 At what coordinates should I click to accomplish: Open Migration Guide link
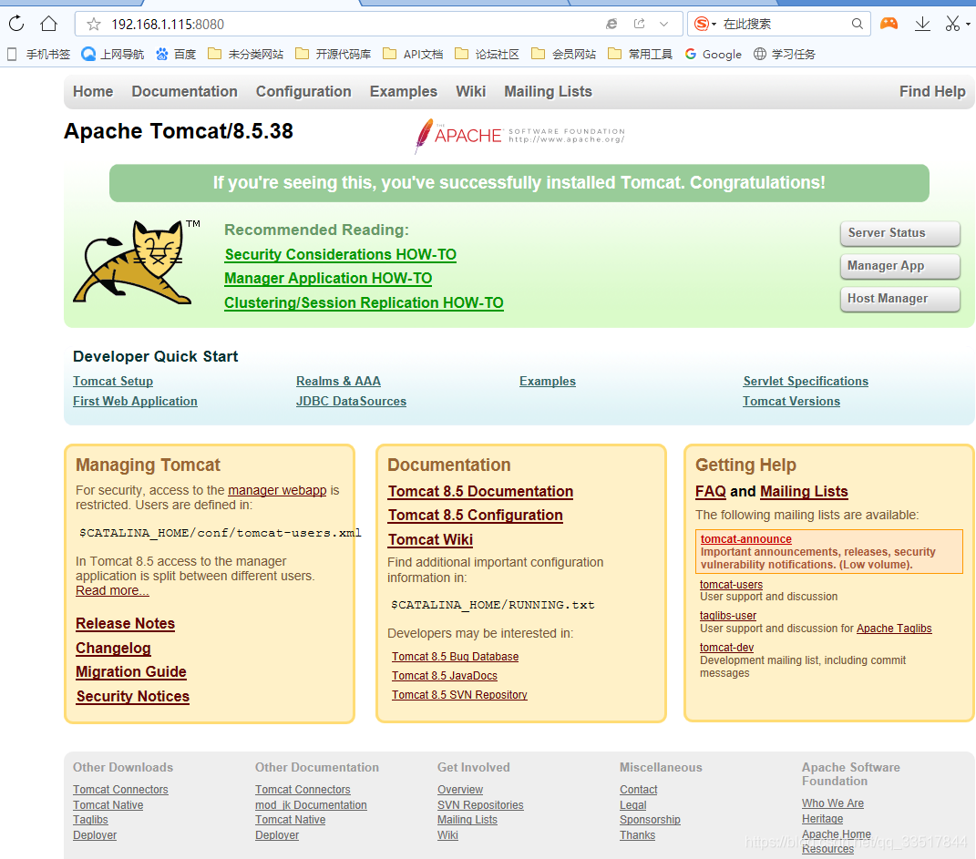pyautogui.click(x=130, y=671)
